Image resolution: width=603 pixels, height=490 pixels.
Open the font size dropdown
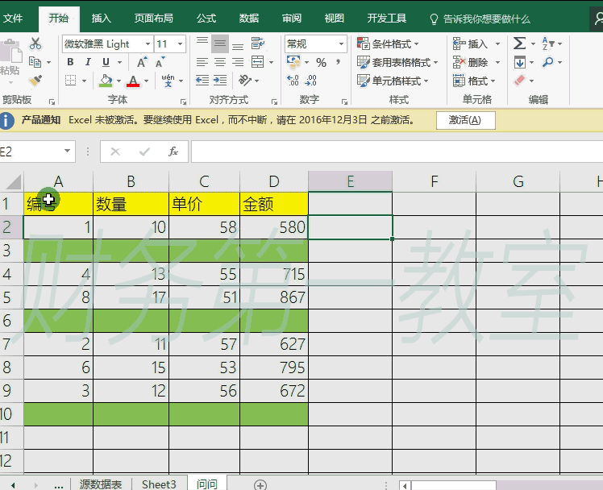point(180,44)
